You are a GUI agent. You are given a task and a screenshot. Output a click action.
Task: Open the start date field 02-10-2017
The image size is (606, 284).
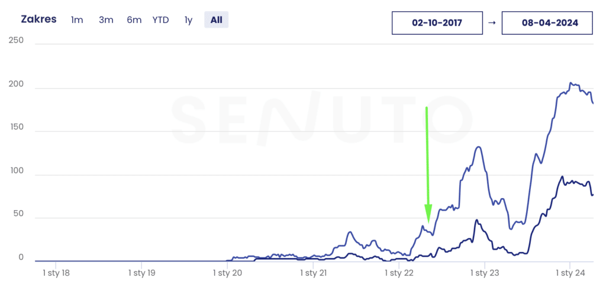[437, 23]
